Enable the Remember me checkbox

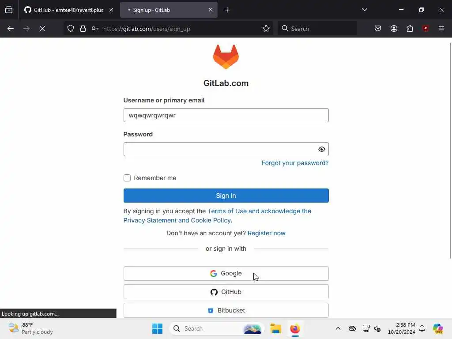(x=127, y=178)
